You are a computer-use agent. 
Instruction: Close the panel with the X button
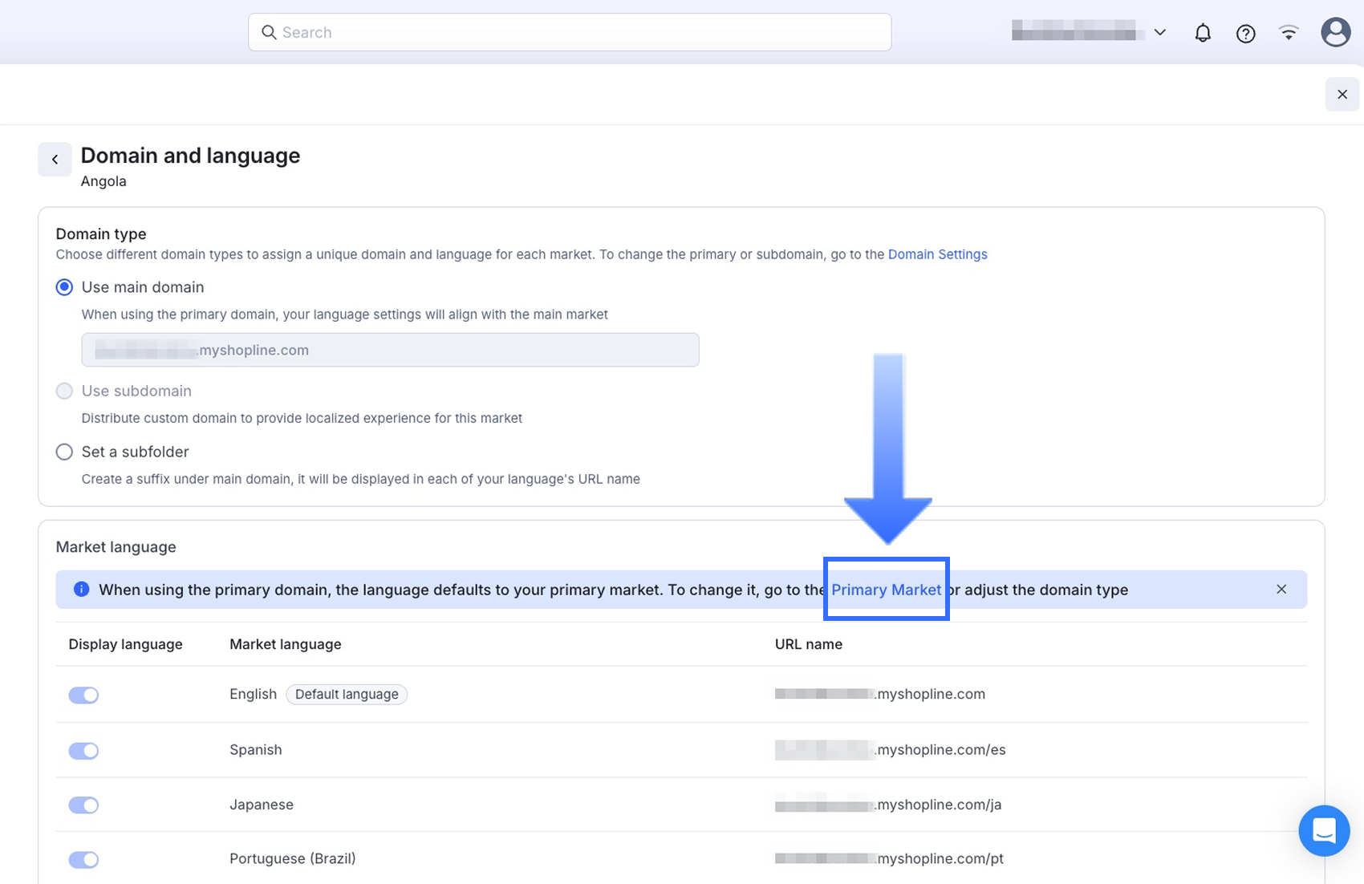tap(1342, 95)
